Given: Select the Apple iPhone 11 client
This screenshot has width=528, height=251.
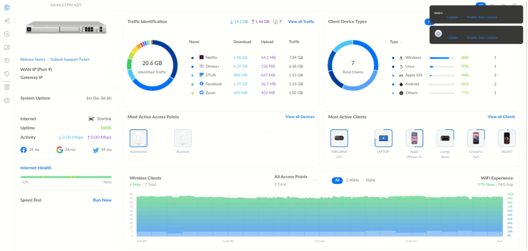Looking at the screenshot, I should [414, 138].
